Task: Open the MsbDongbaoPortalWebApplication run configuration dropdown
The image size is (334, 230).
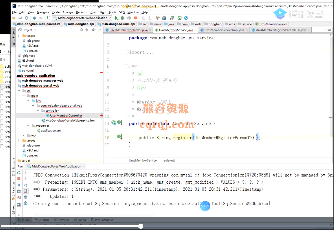Action: [x=82, y=18]
